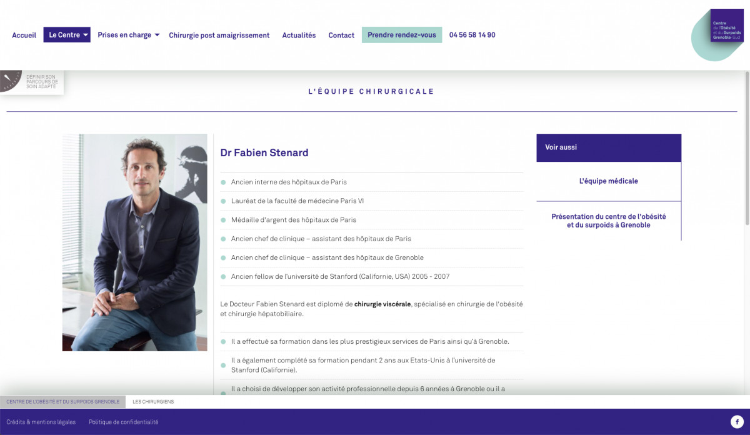Click the bold 'chirurgie viscérale' text
The image size is (750, 435).
click(x=382, y=304)
